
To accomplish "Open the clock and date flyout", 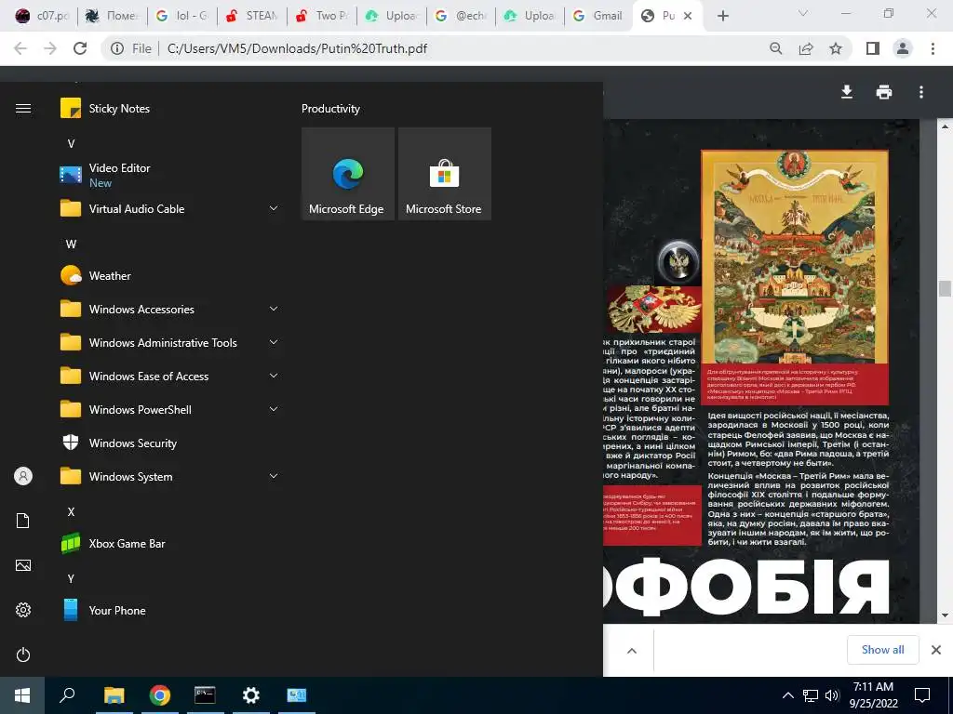I will (873, 695).
